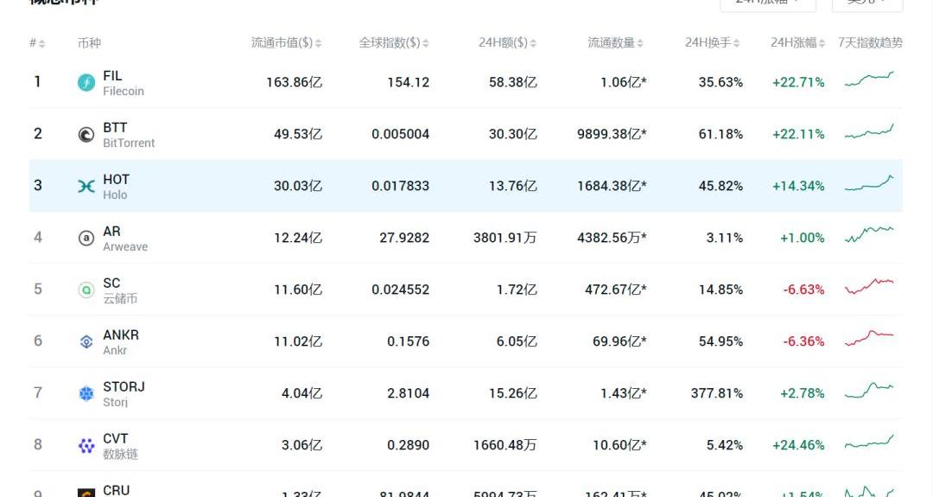Click BTT circulating supply 9899.38亿*
The image size is (933, 497).
click(612, 135)
